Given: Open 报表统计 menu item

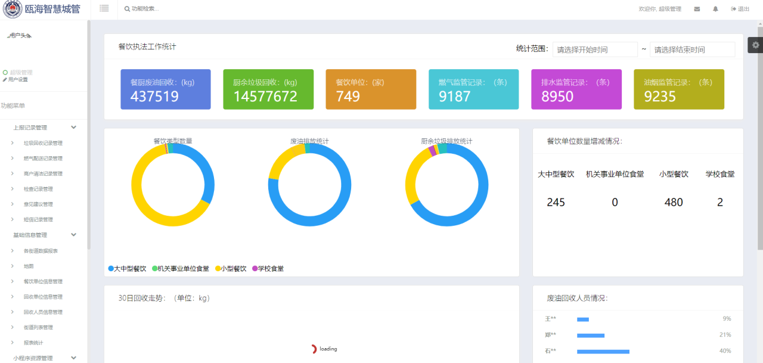Looking at the screenshot, I should pos(33,343).
